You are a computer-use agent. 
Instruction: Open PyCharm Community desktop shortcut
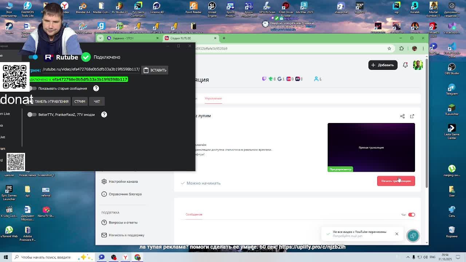138,9
